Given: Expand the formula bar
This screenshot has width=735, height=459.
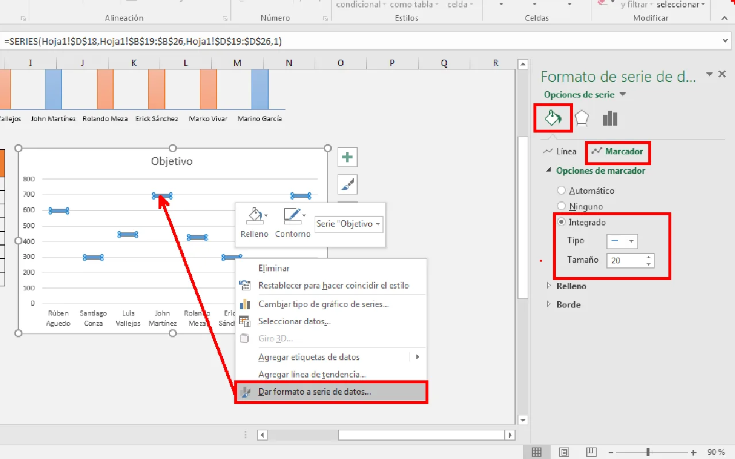Looking at the screenshot, I should pos(725,41).
